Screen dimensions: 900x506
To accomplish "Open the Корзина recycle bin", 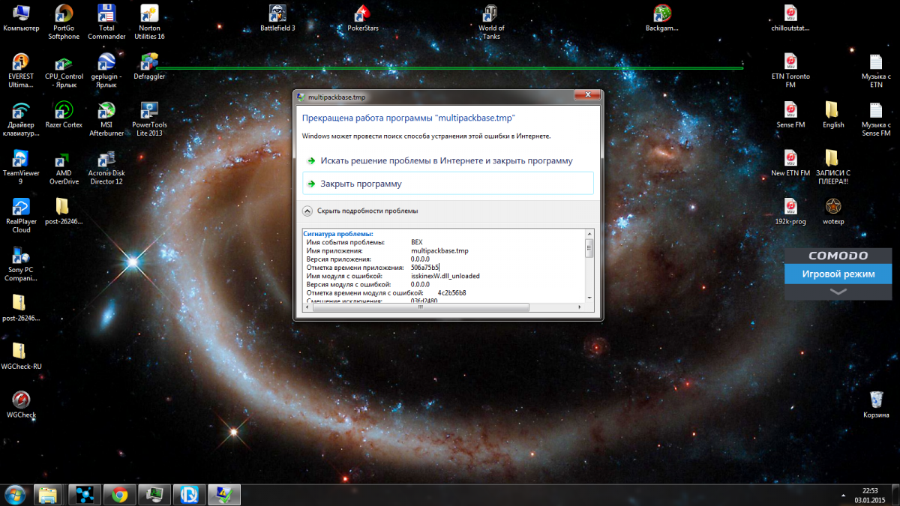I will [x=875, y=400].
